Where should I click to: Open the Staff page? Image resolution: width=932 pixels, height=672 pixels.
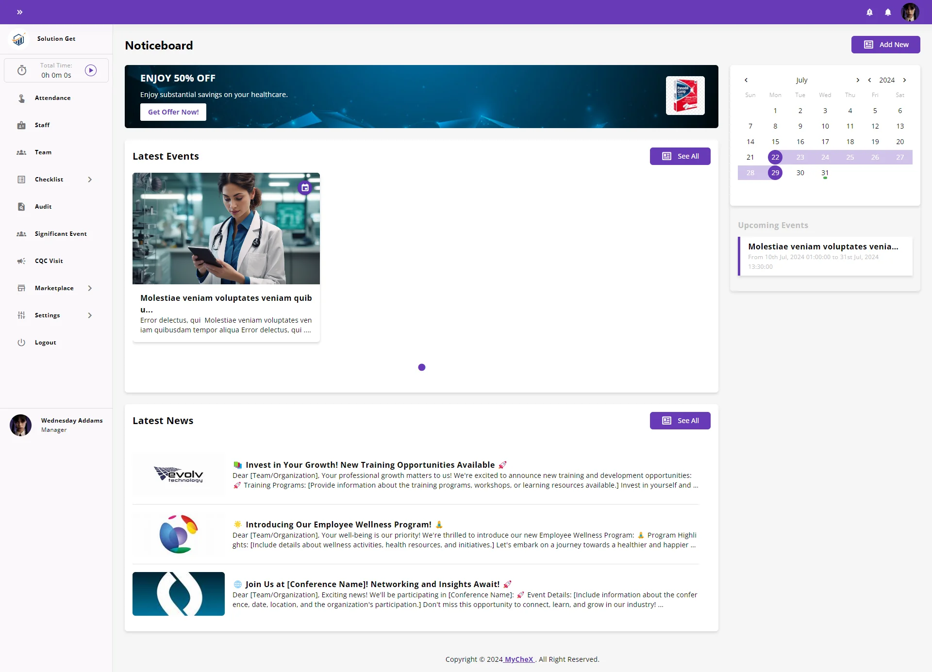click(42, 125)
